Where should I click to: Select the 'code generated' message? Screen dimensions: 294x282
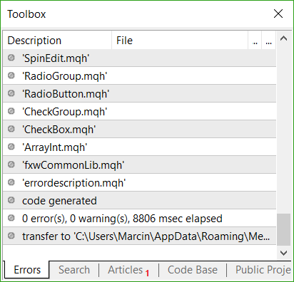coord(140,200)
